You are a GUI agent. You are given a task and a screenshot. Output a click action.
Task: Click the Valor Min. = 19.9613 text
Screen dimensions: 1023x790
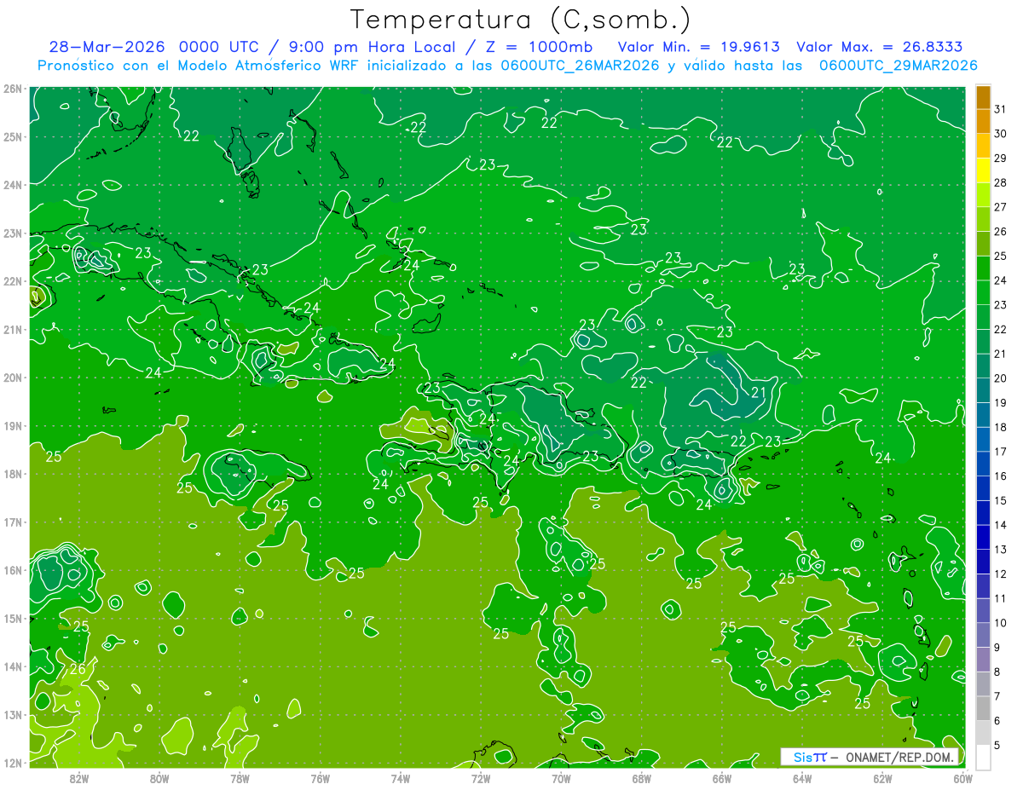701,47
